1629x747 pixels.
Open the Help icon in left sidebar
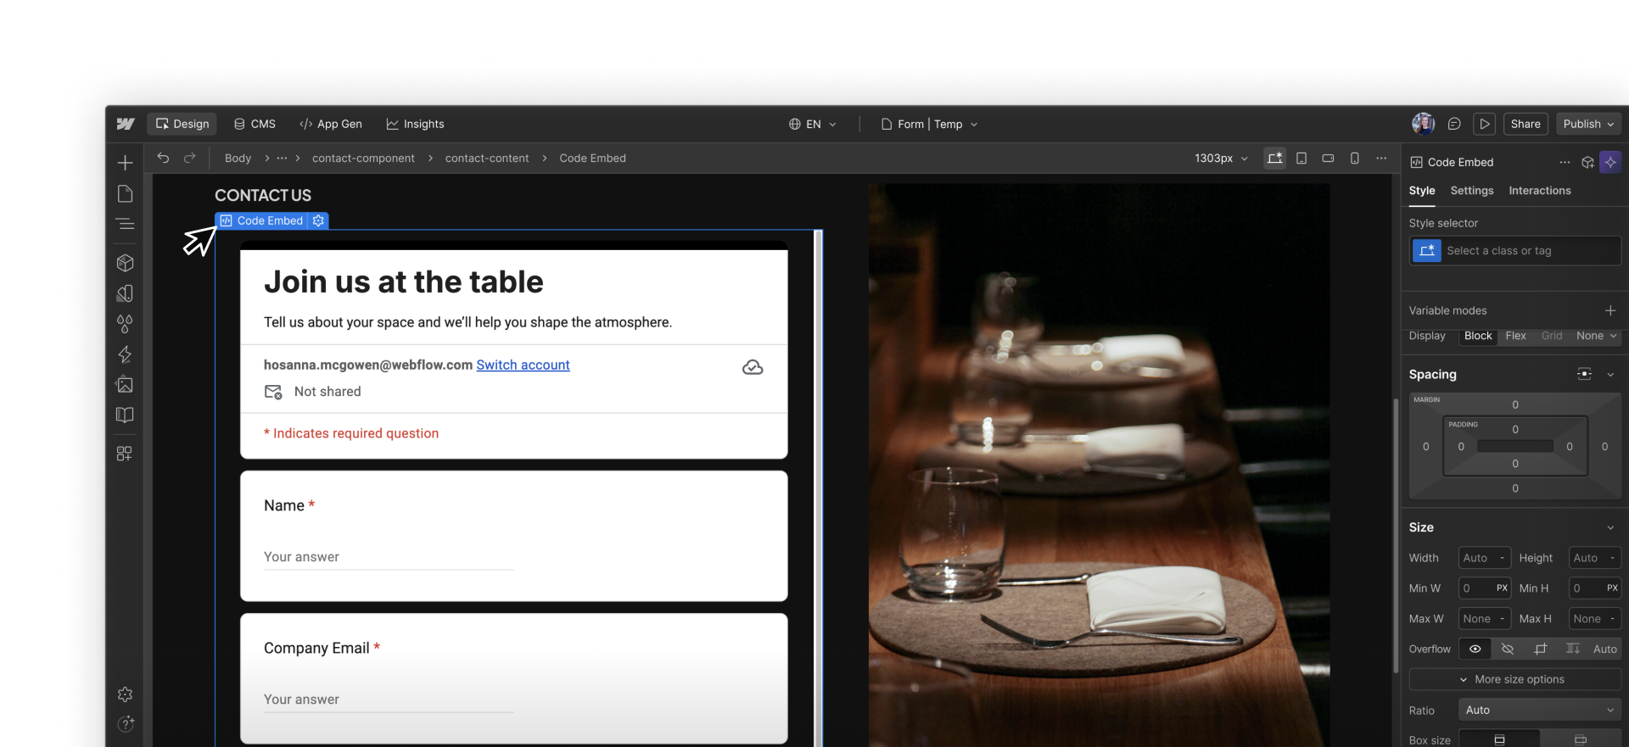126,723
